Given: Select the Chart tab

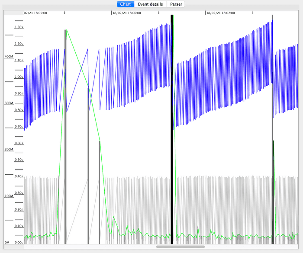Looking at the screenshot, I should (126, 4).
